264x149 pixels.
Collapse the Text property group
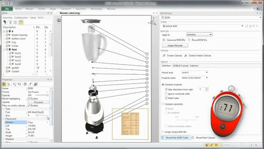(3, 109)
